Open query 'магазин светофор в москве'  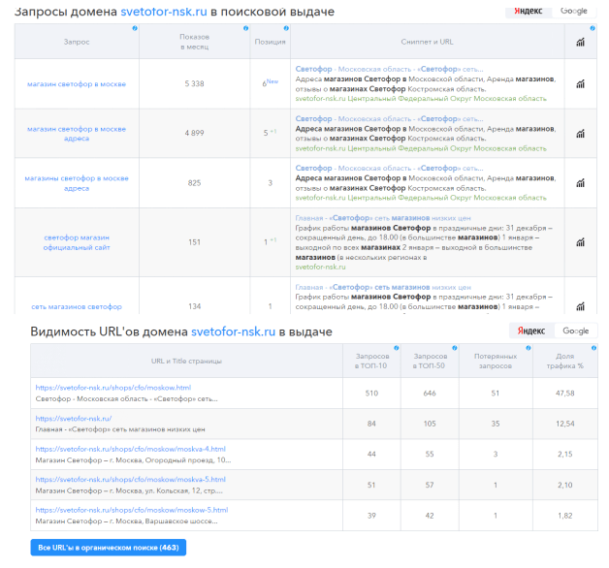tap(77, 84)
